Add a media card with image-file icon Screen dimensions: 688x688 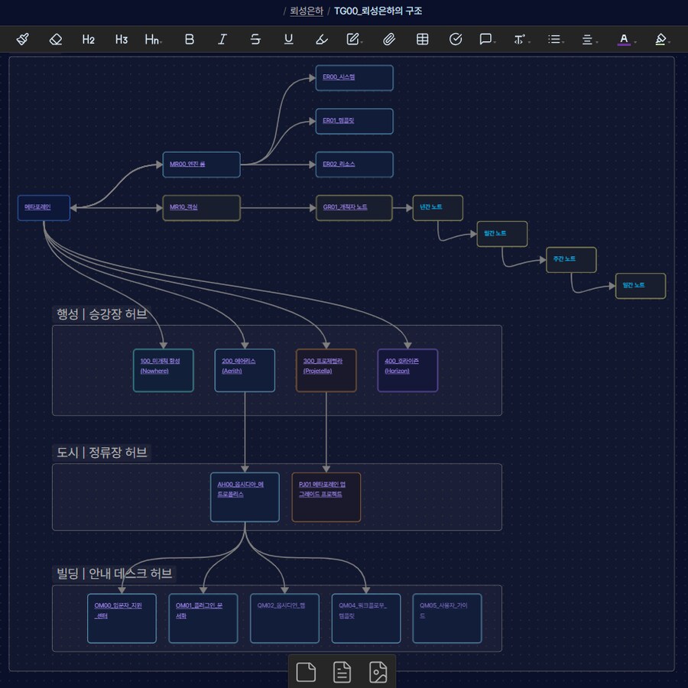pos(378,672)
